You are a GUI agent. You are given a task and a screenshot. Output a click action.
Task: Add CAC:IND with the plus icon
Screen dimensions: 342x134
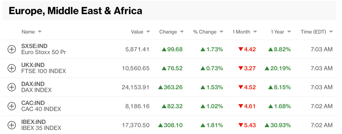pos(12,106)
